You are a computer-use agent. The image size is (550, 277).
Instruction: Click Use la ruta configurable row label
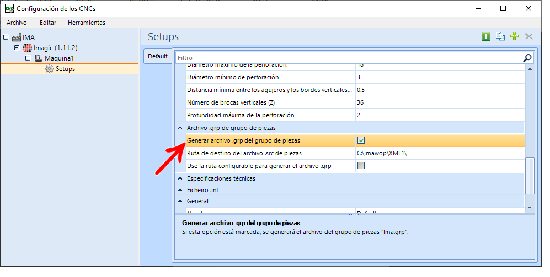click(259, 166)
